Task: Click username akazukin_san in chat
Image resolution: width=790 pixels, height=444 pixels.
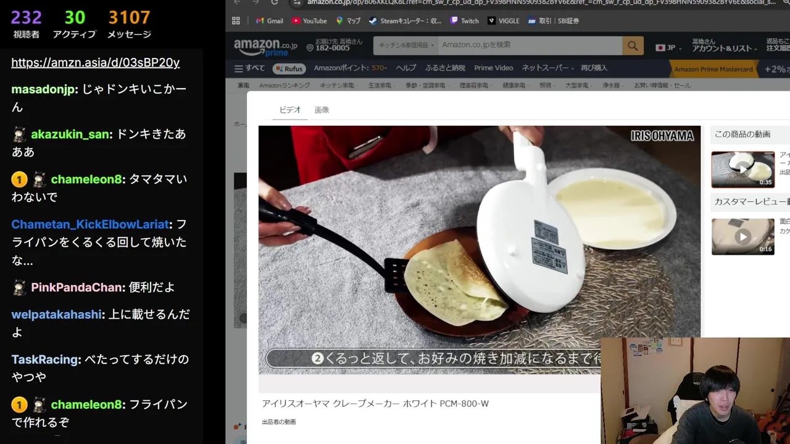Action: (70, 134)
